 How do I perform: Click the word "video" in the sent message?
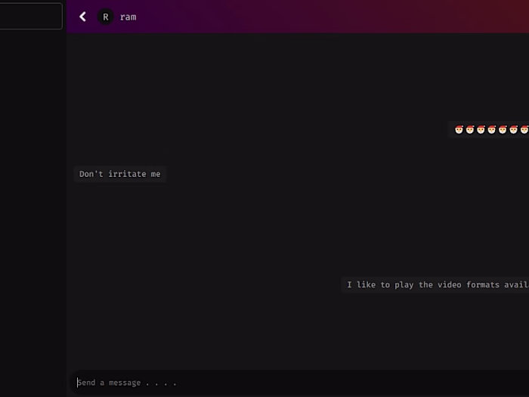click(x=450, y=285)
